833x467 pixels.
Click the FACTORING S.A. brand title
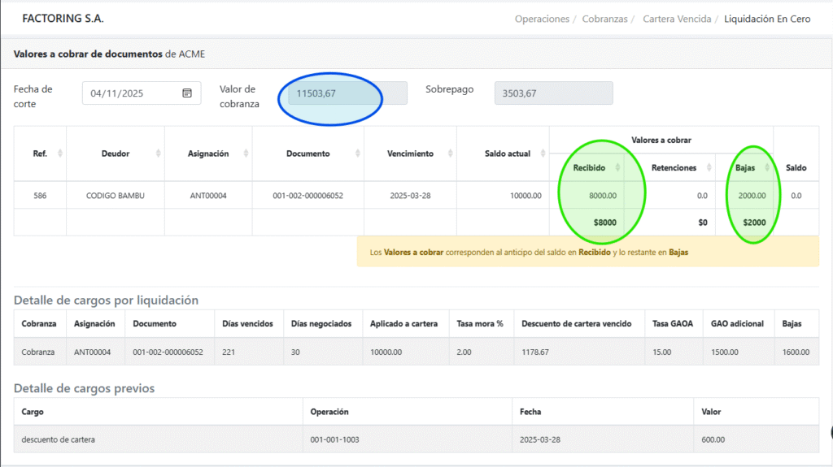coord(63,18)
